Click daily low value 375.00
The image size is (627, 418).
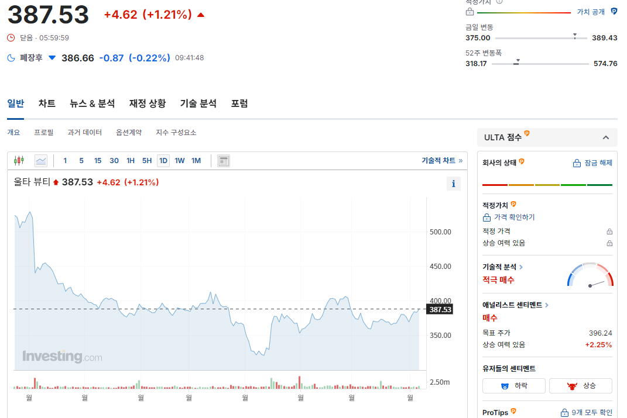coord(478,38)
